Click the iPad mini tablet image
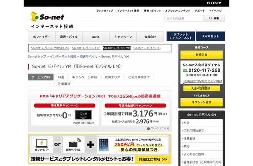Image resolution: width=253 pixels, height=166 pixels. pyautogui.click(x=104, y=145)
